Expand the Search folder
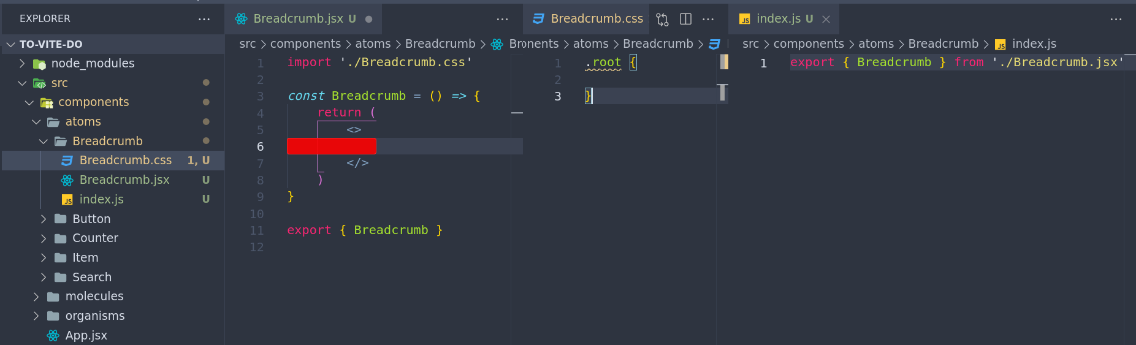Screen dimensions: 1136x345 (x=44, y=278)
